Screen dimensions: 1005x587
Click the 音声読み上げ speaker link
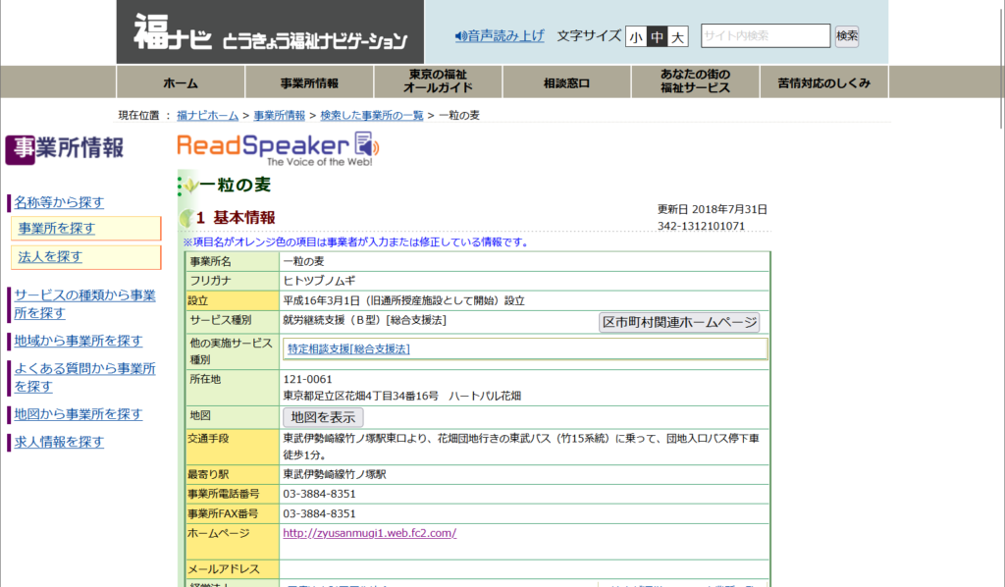point(500,36)
